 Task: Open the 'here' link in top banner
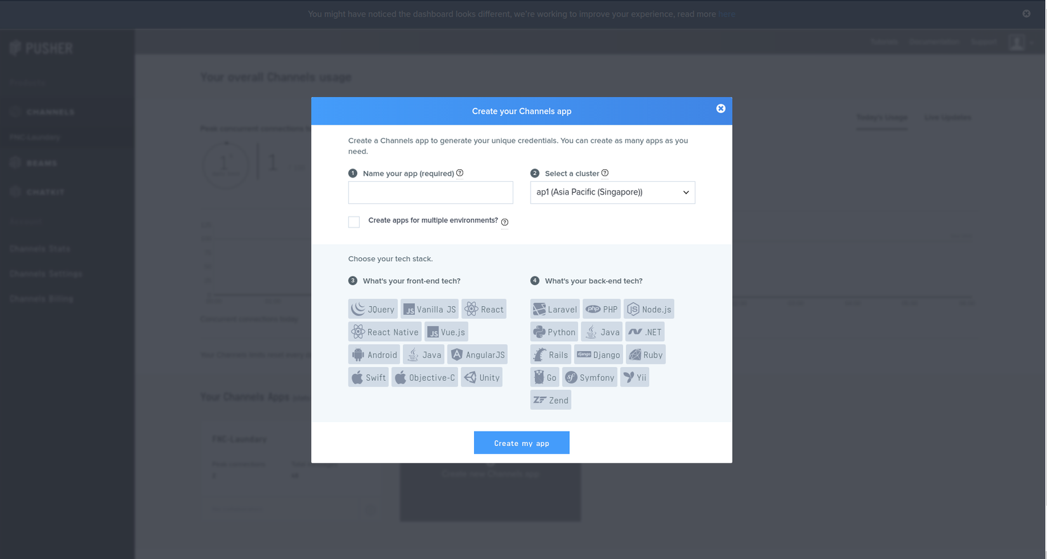tap(727, 14)
